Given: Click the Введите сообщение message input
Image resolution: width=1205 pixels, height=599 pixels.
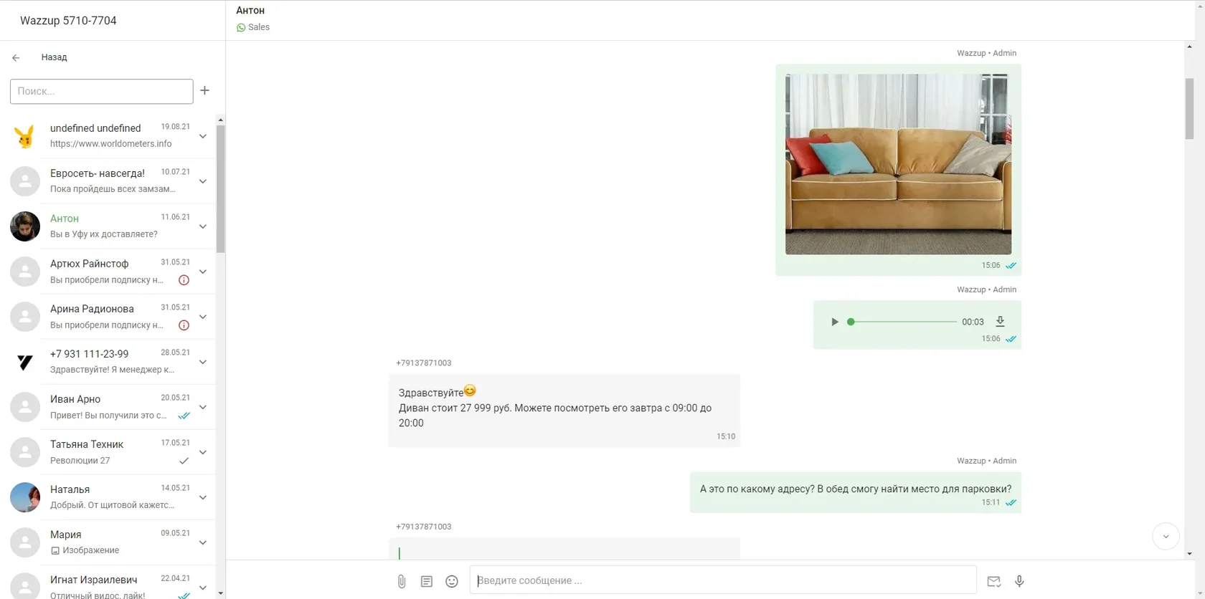Looking at the screenshot, I should point(723,580).
